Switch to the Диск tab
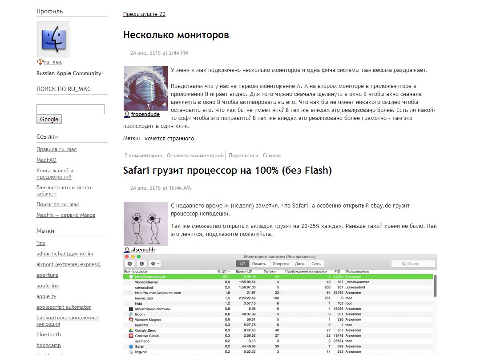Viewport: 480px width, 355px height. click(300, 264)
